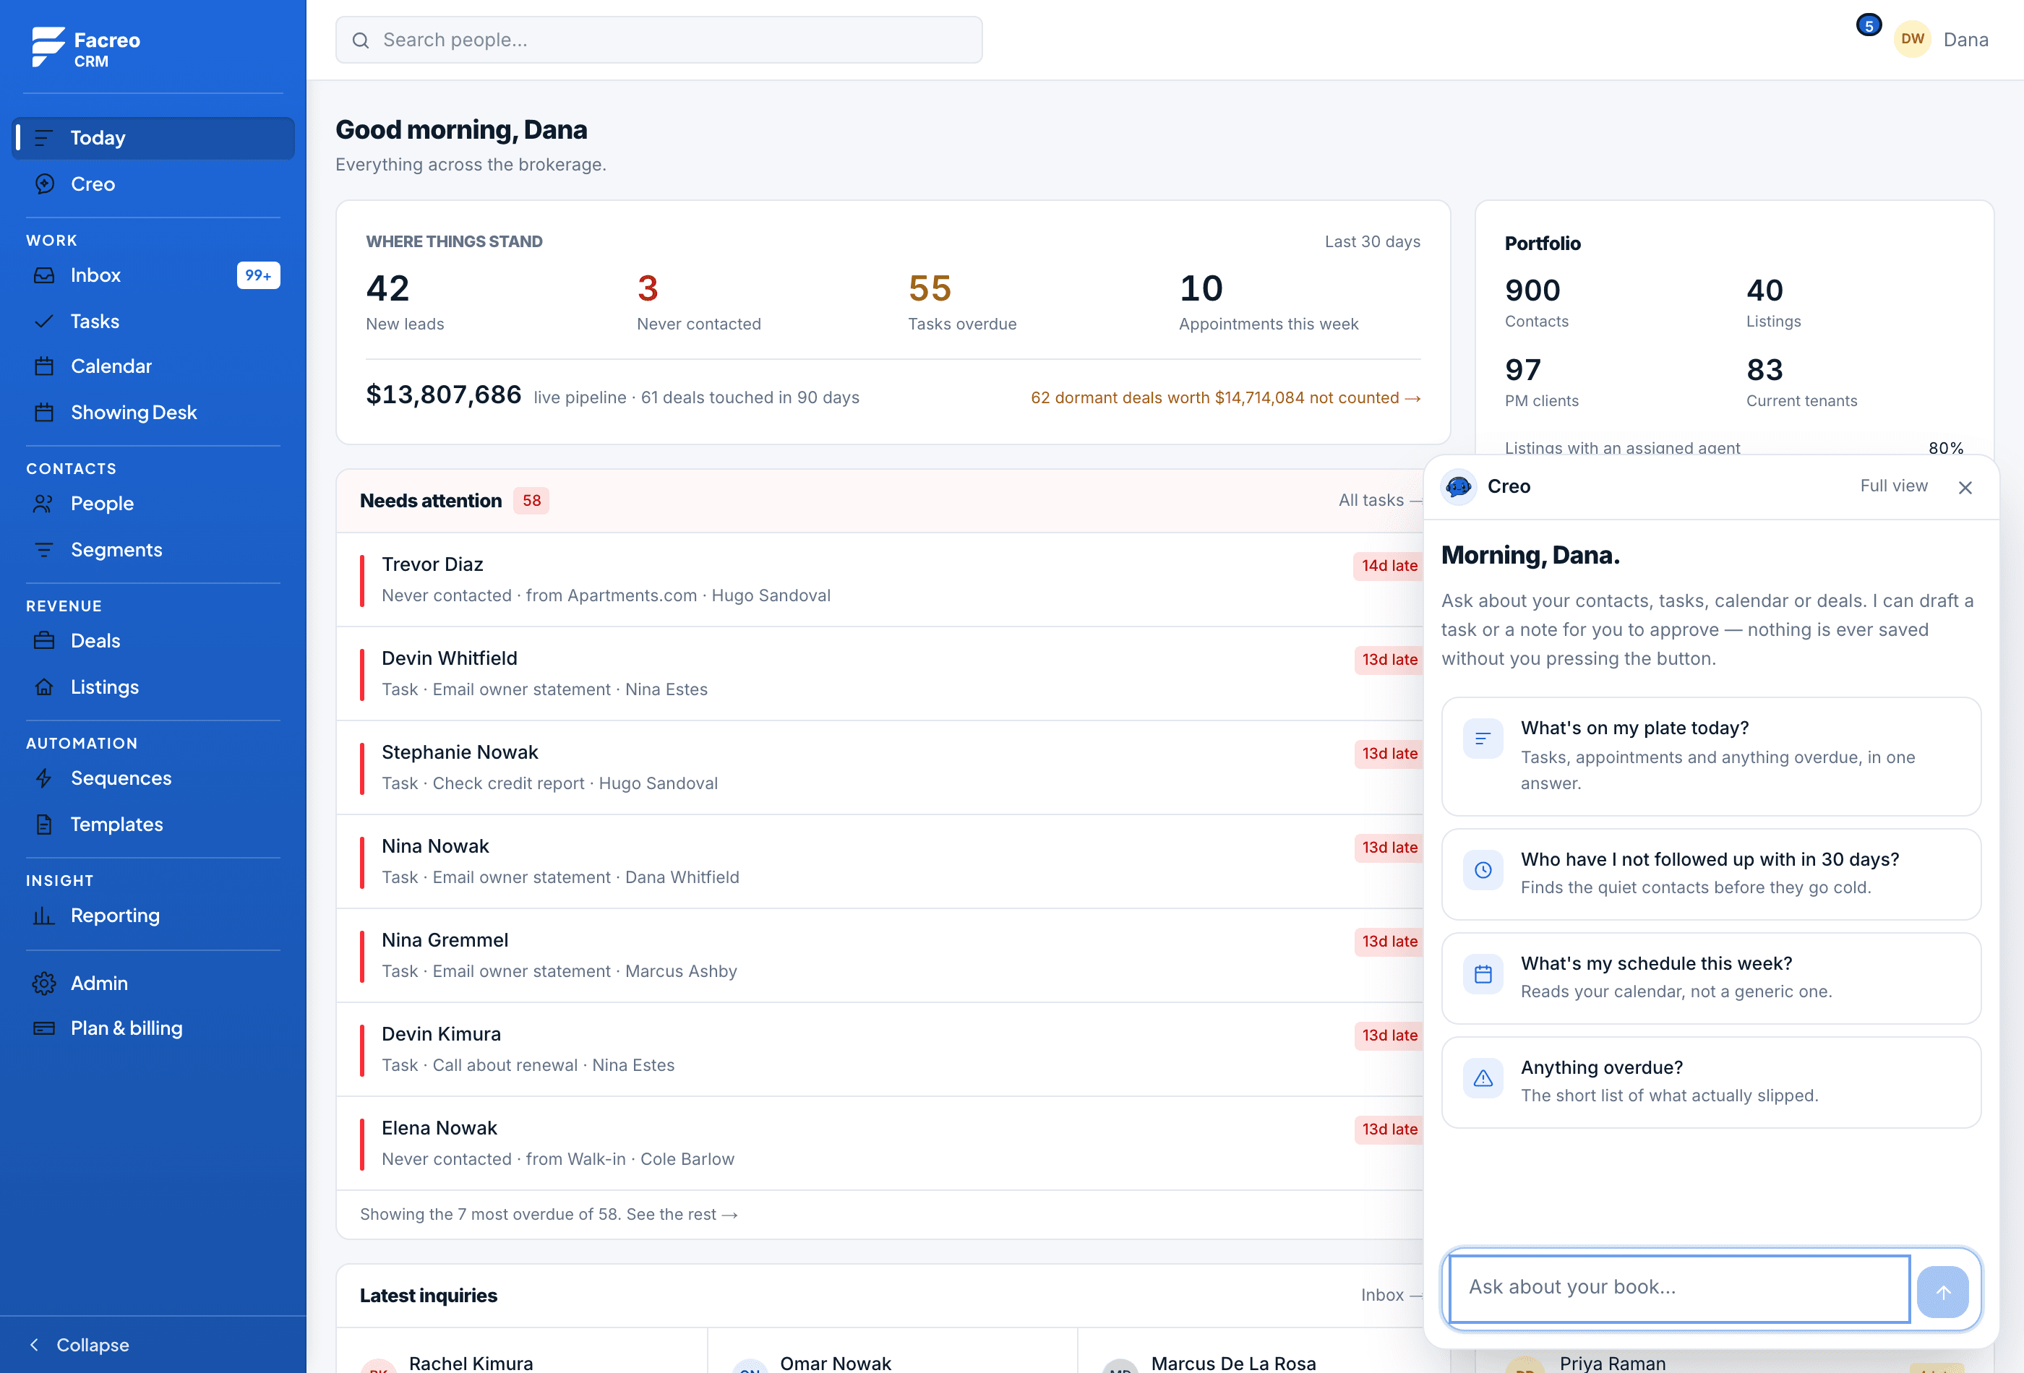
Task: Click the Calendar icon in the sidebar
Action: pos(43,366)
